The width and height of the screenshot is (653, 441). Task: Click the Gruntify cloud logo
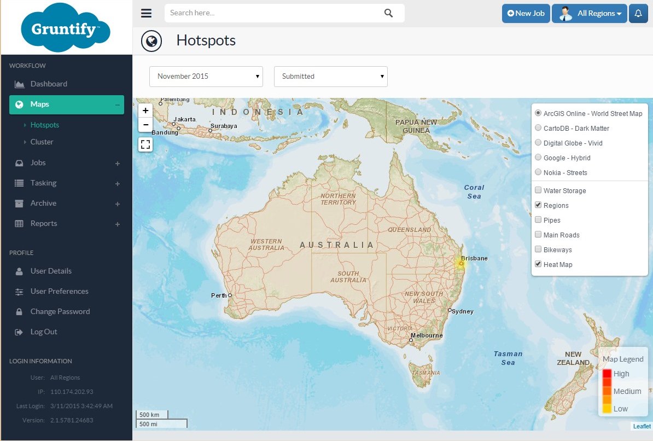(65, 26)
